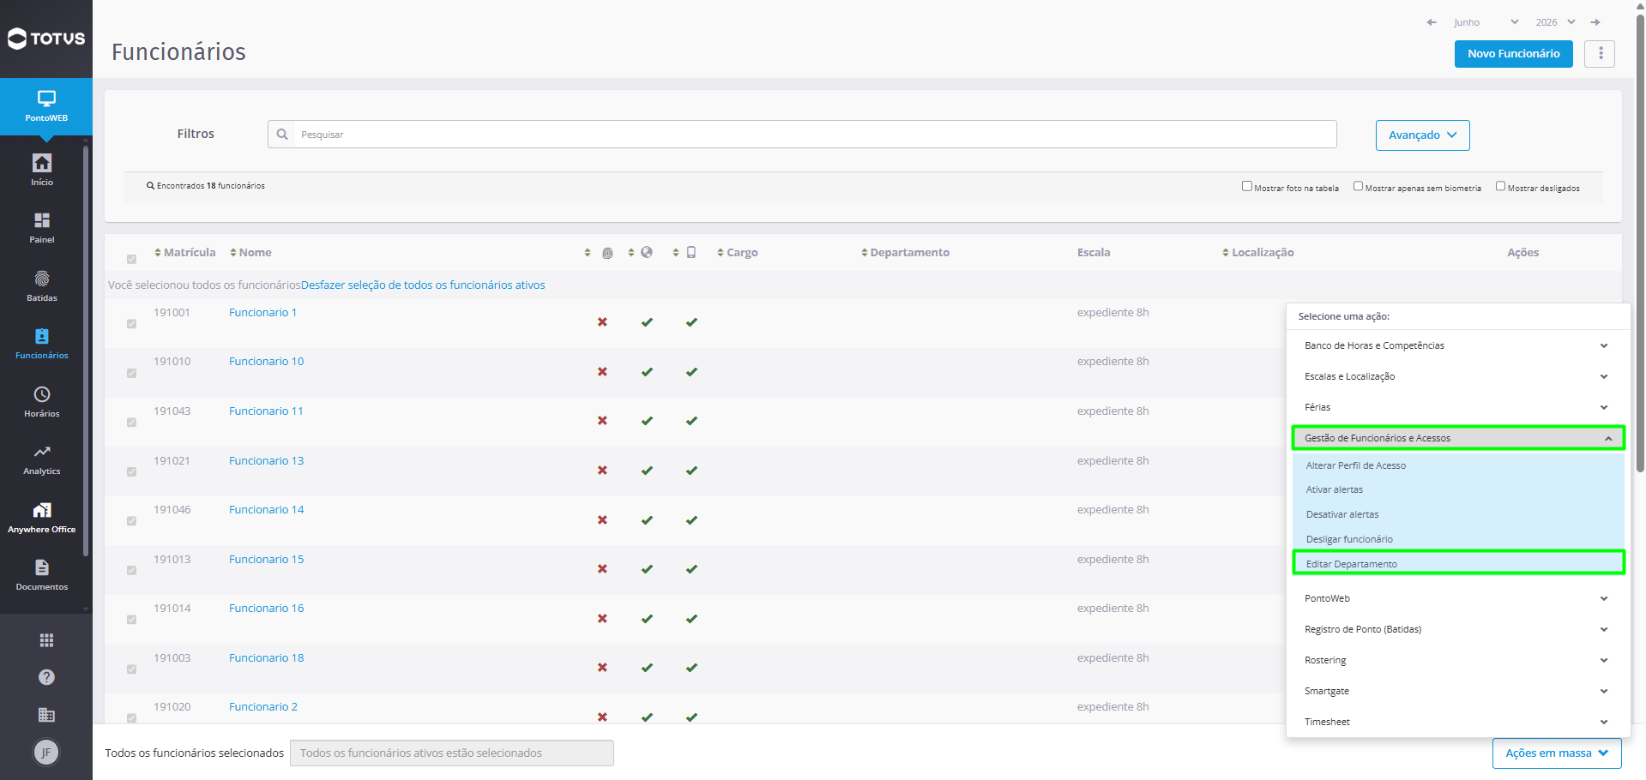
Task: Open Funcionario 14 profile link
Action: tap(267, 509)
